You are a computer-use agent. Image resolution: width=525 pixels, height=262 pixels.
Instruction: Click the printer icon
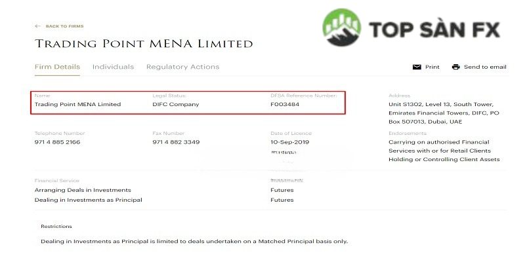(455, 67)
